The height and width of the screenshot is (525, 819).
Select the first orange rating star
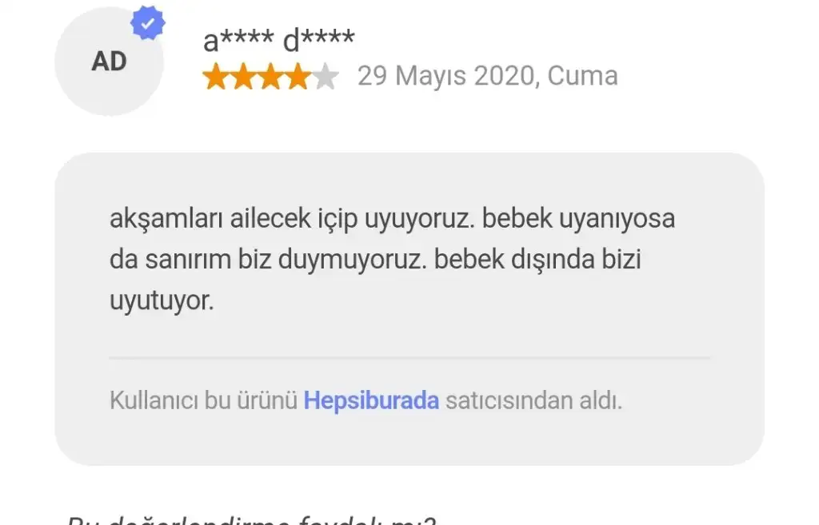pyautogui.click(x=216, y=77)
